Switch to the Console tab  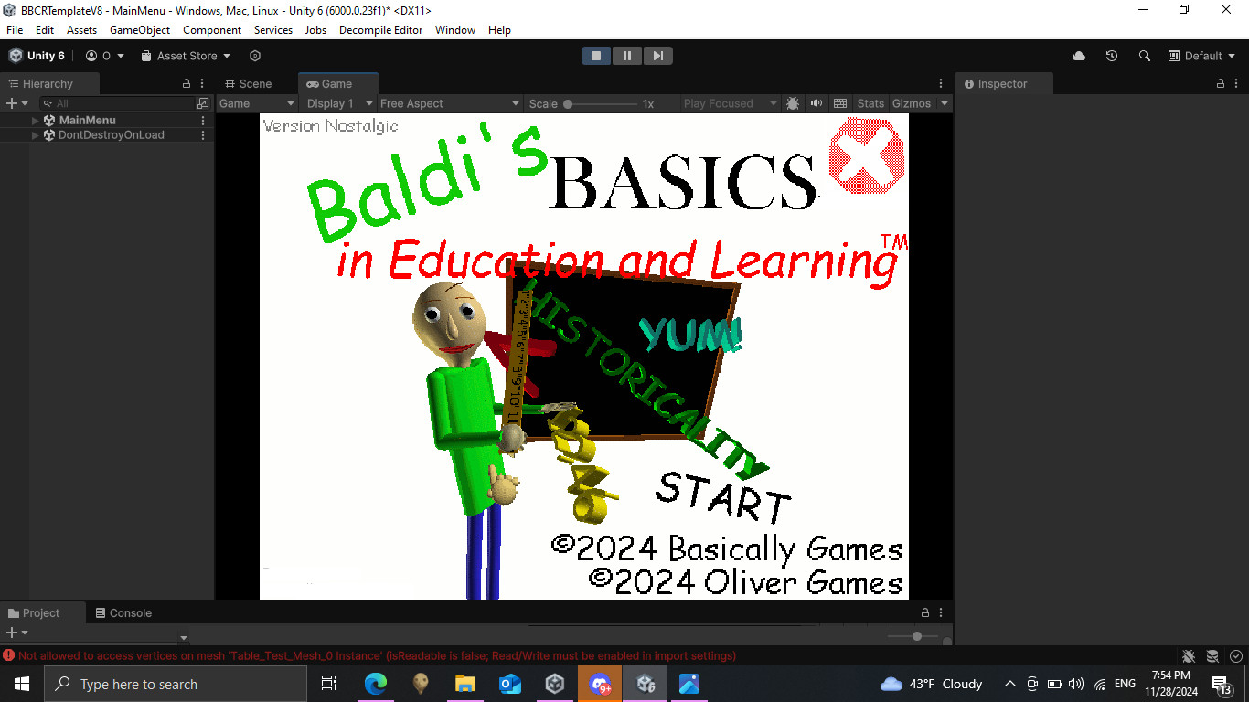pos(131,612)
